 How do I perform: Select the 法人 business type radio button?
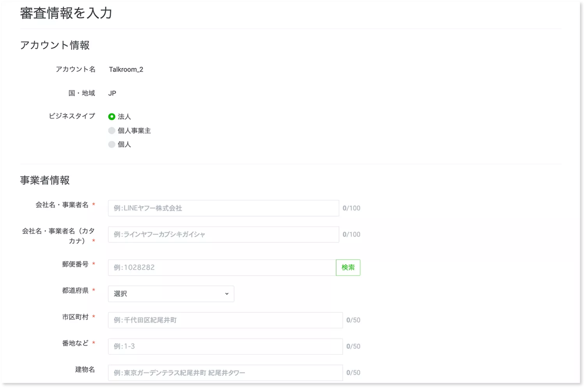pyautogui.click(x=112, y=117)
